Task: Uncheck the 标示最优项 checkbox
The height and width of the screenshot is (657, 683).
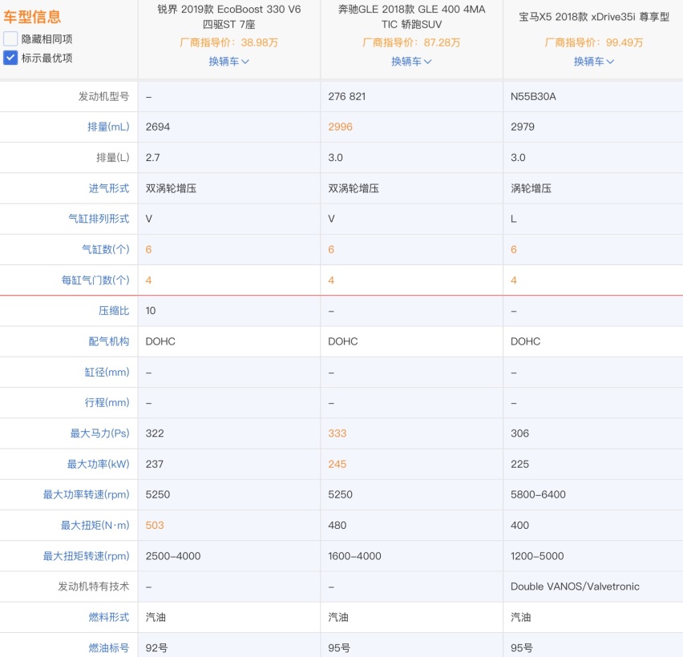Action: click(x=10, y=58)
